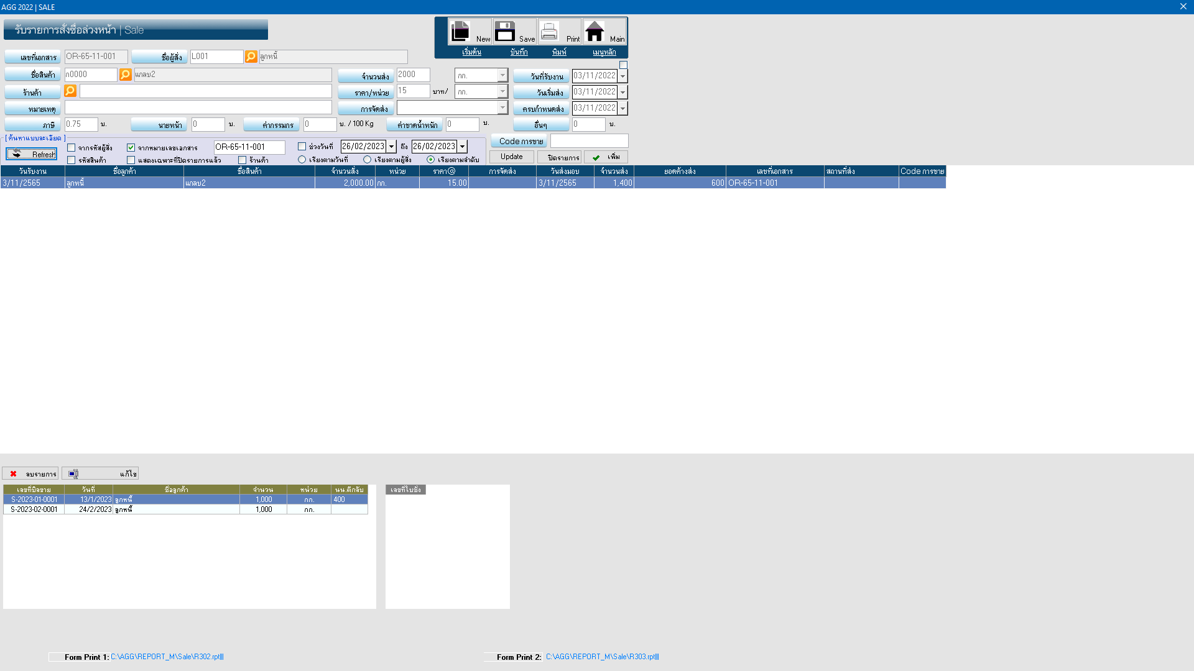
Task: Open orderer search magnifier beside L001
Action: pos(251,57)
